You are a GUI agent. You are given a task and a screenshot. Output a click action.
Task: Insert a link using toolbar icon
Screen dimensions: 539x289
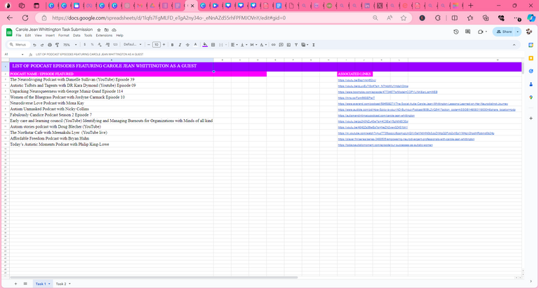tap(273, 45)
